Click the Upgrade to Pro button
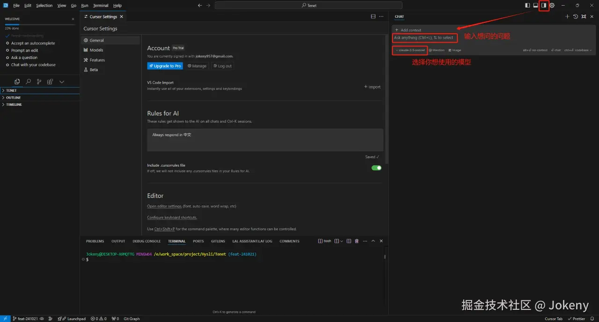 tap(165, 66)
